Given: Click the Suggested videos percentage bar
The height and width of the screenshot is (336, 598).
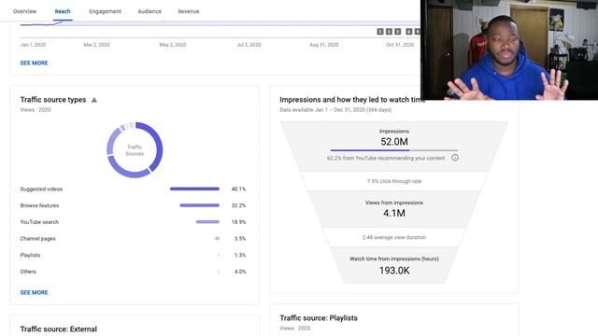Looking at the screenshot, I should coord(194,189).
